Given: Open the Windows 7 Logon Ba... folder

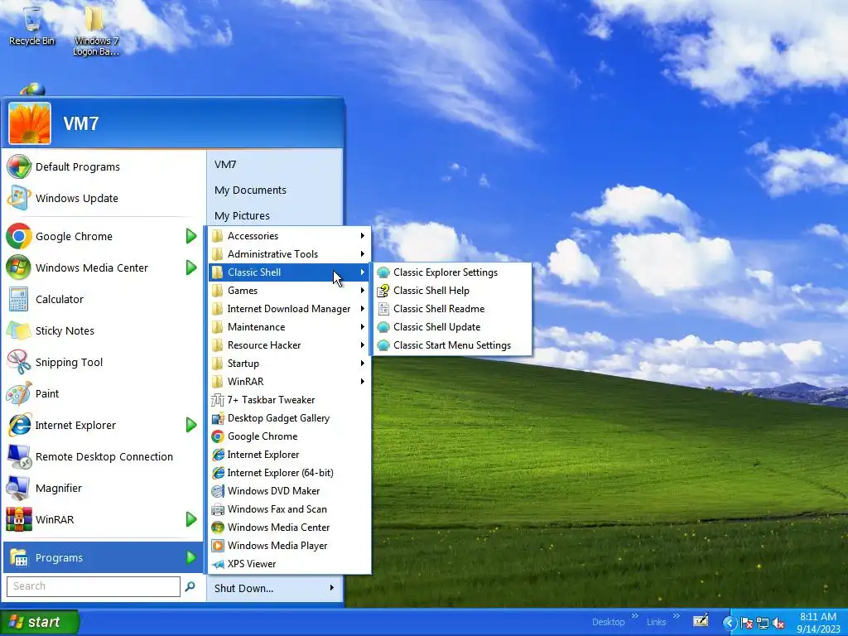Looking at the screenshot, I should click(96, 31).
